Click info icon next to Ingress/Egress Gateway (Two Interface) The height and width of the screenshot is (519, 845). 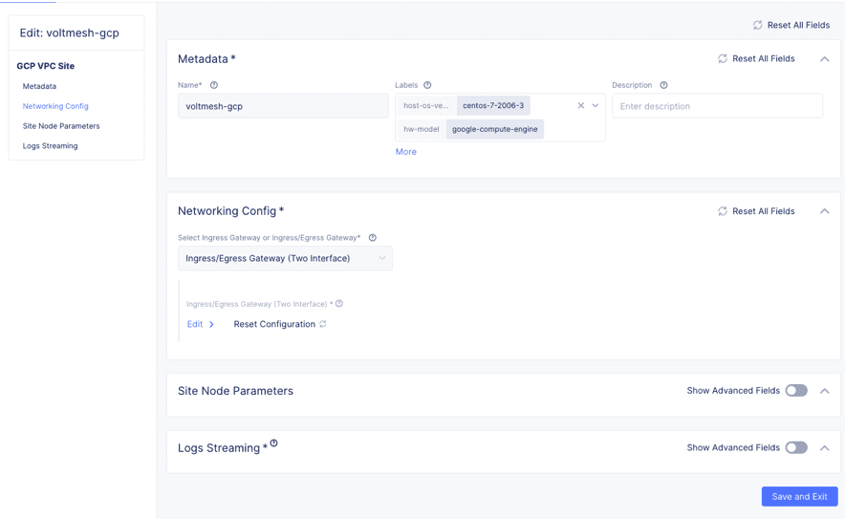point(339,304)
